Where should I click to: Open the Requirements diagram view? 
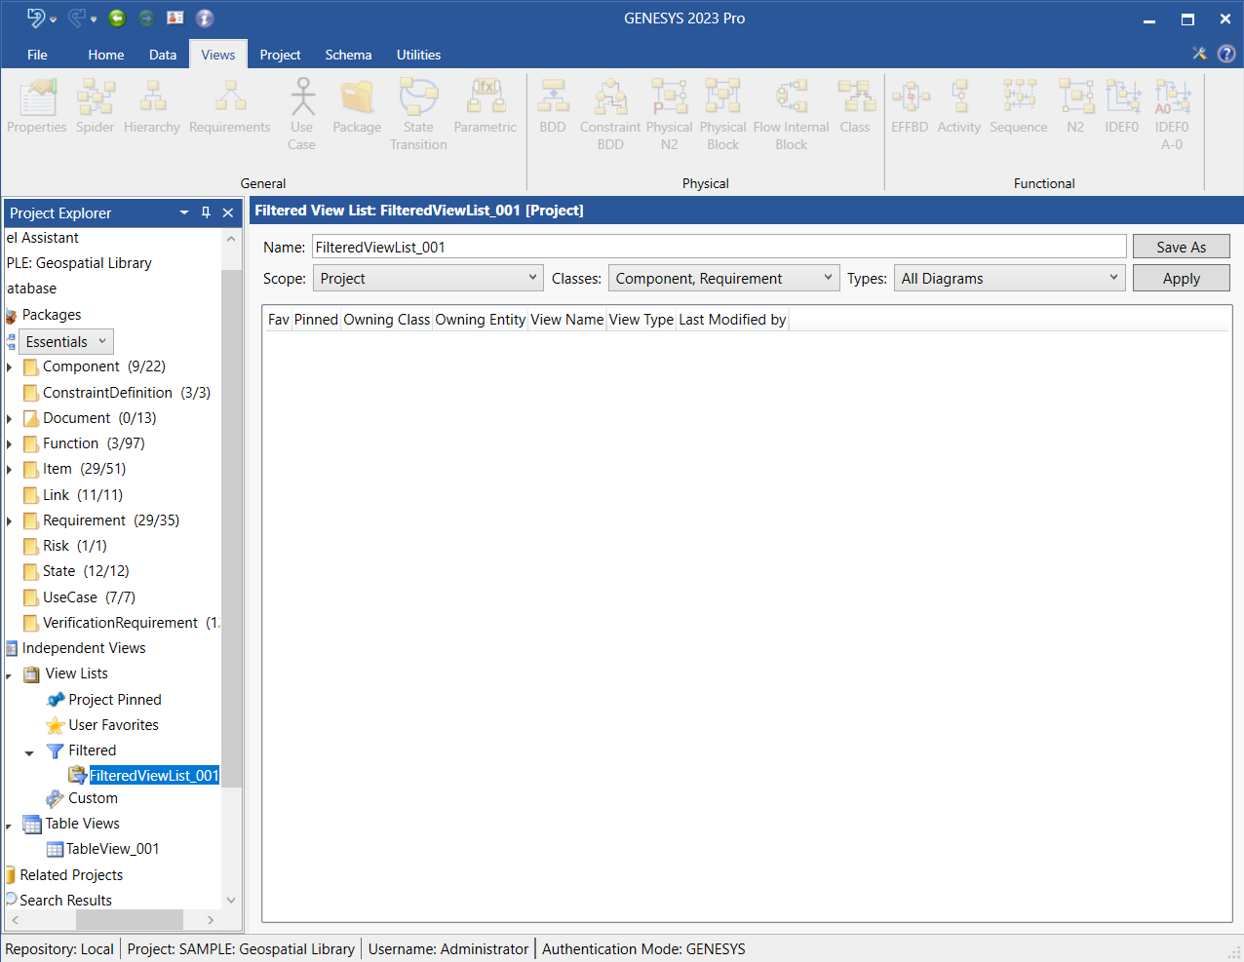230,107
